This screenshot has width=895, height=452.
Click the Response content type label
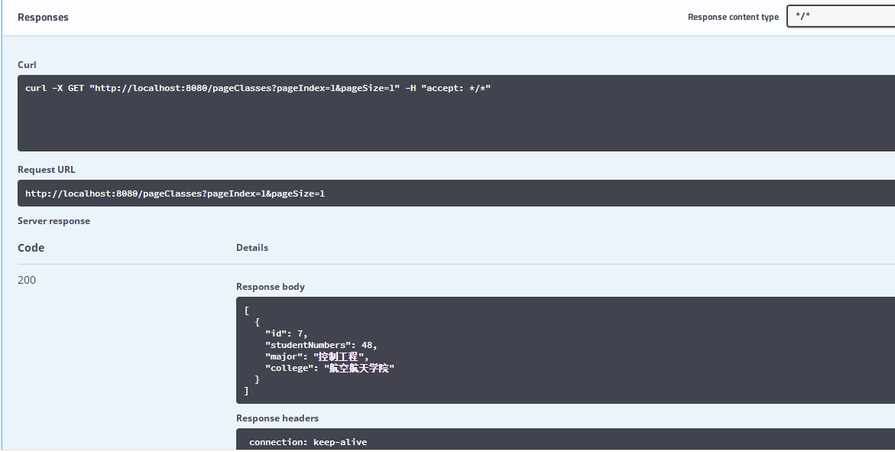pos(733,17)
